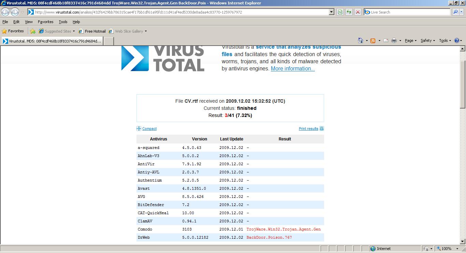Open a new blank tab

coord(108,41)
